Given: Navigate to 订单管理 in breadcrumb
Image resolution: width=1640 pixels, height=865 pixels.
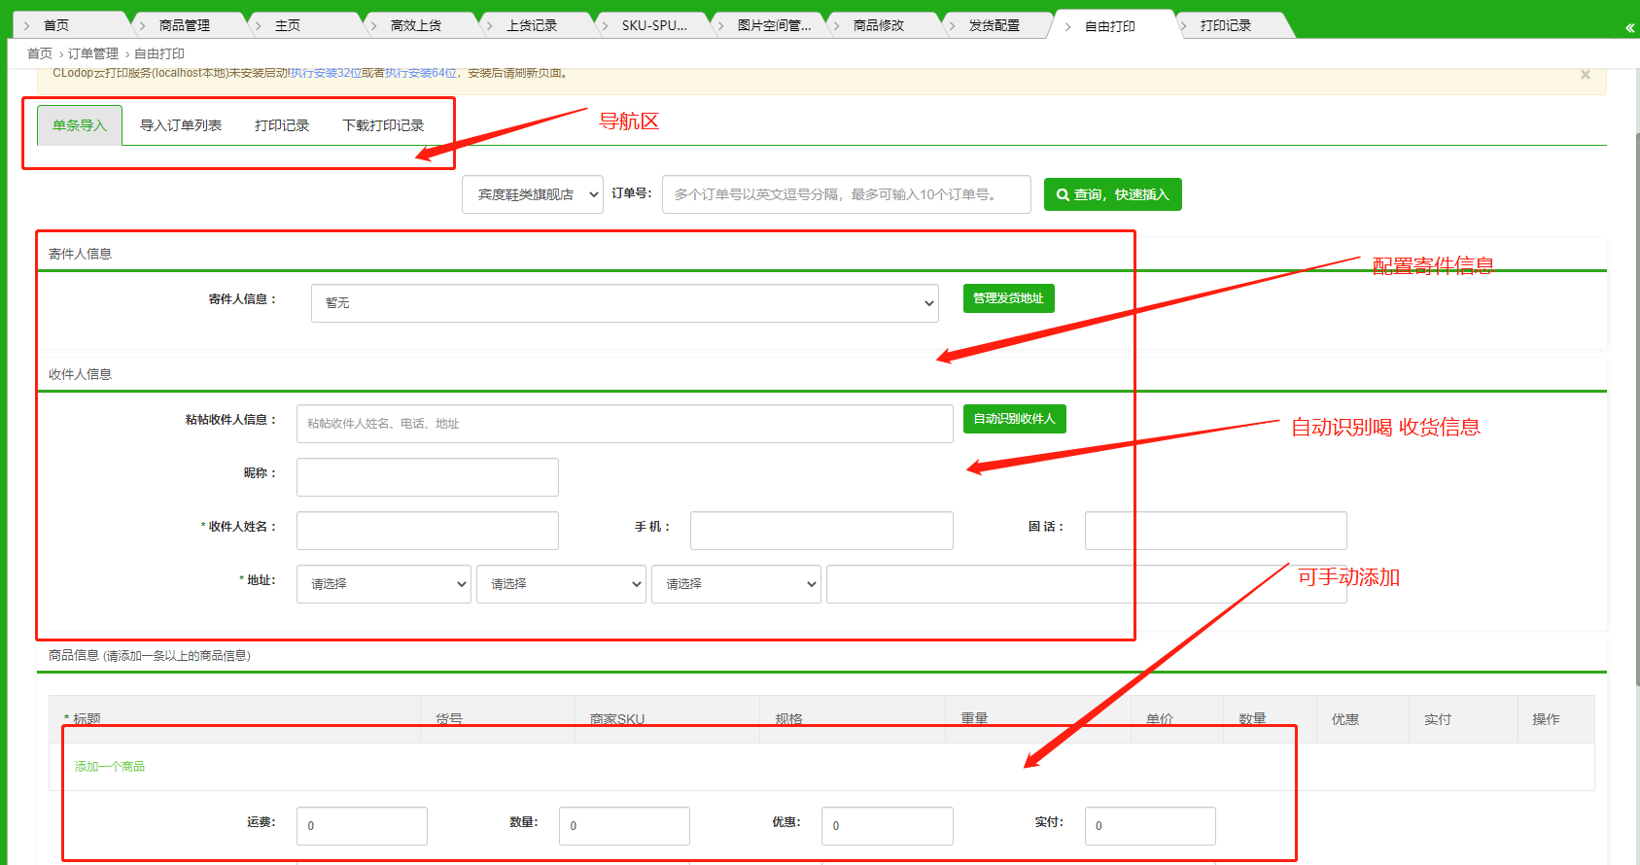Looking at the screenshot, I should 93,53.
